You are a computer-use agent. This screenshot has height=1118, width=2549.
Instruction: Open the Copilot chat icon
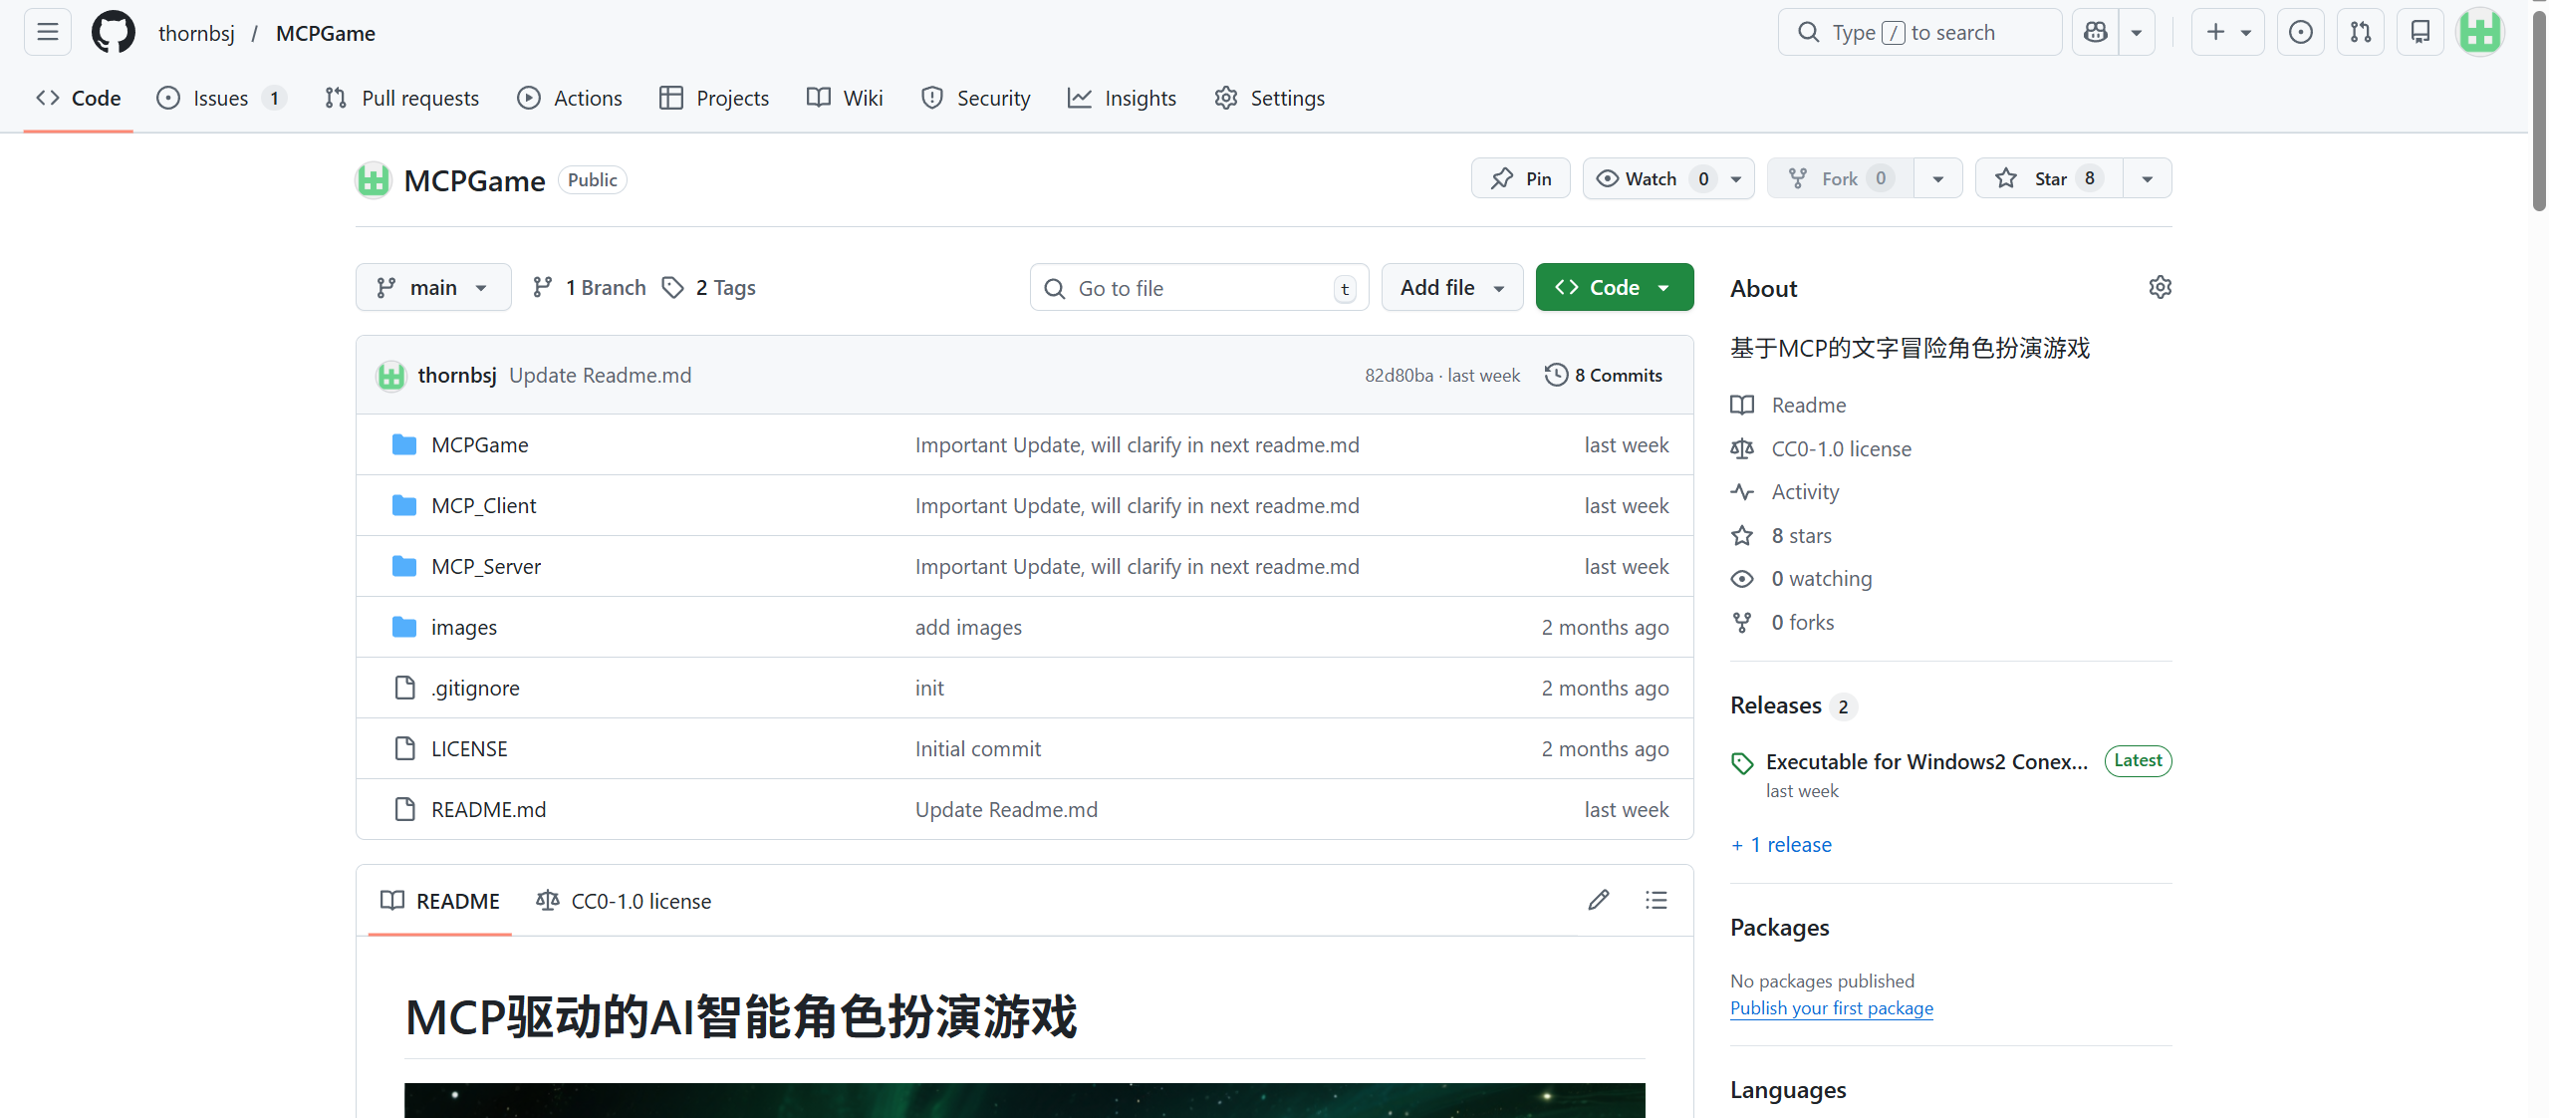click(x=2095, y=32)
